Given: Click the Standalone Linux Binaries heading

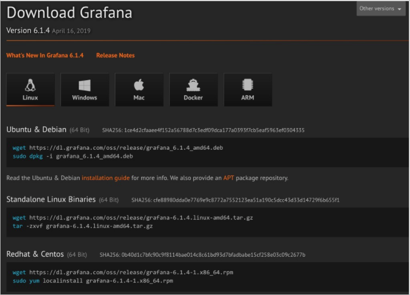Looking at the screenshot, I should tap(51, 199).
